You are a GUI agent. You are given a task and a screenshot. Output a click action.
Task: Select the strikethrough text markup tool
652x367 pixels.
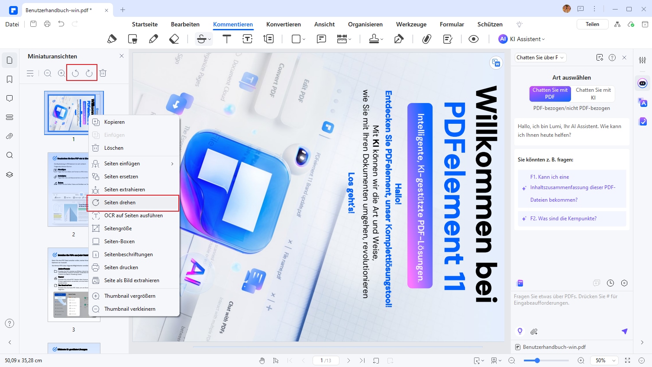[201, 39]
